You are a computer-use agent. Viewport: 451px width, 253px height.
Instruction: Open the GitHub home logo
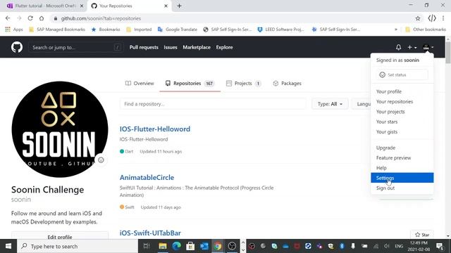click(17, 47)
